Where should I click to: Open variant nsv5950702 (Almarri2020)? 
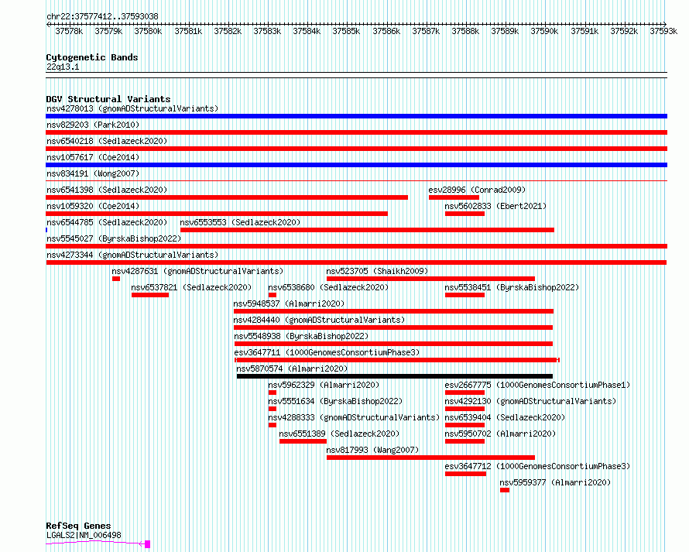point(500,434)
